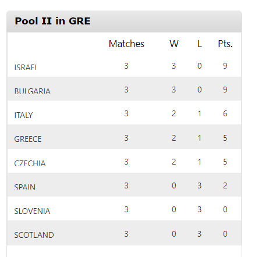The image size is (255, 257).
Task: Click Italy's points value 6
Action: click(225, 113)
